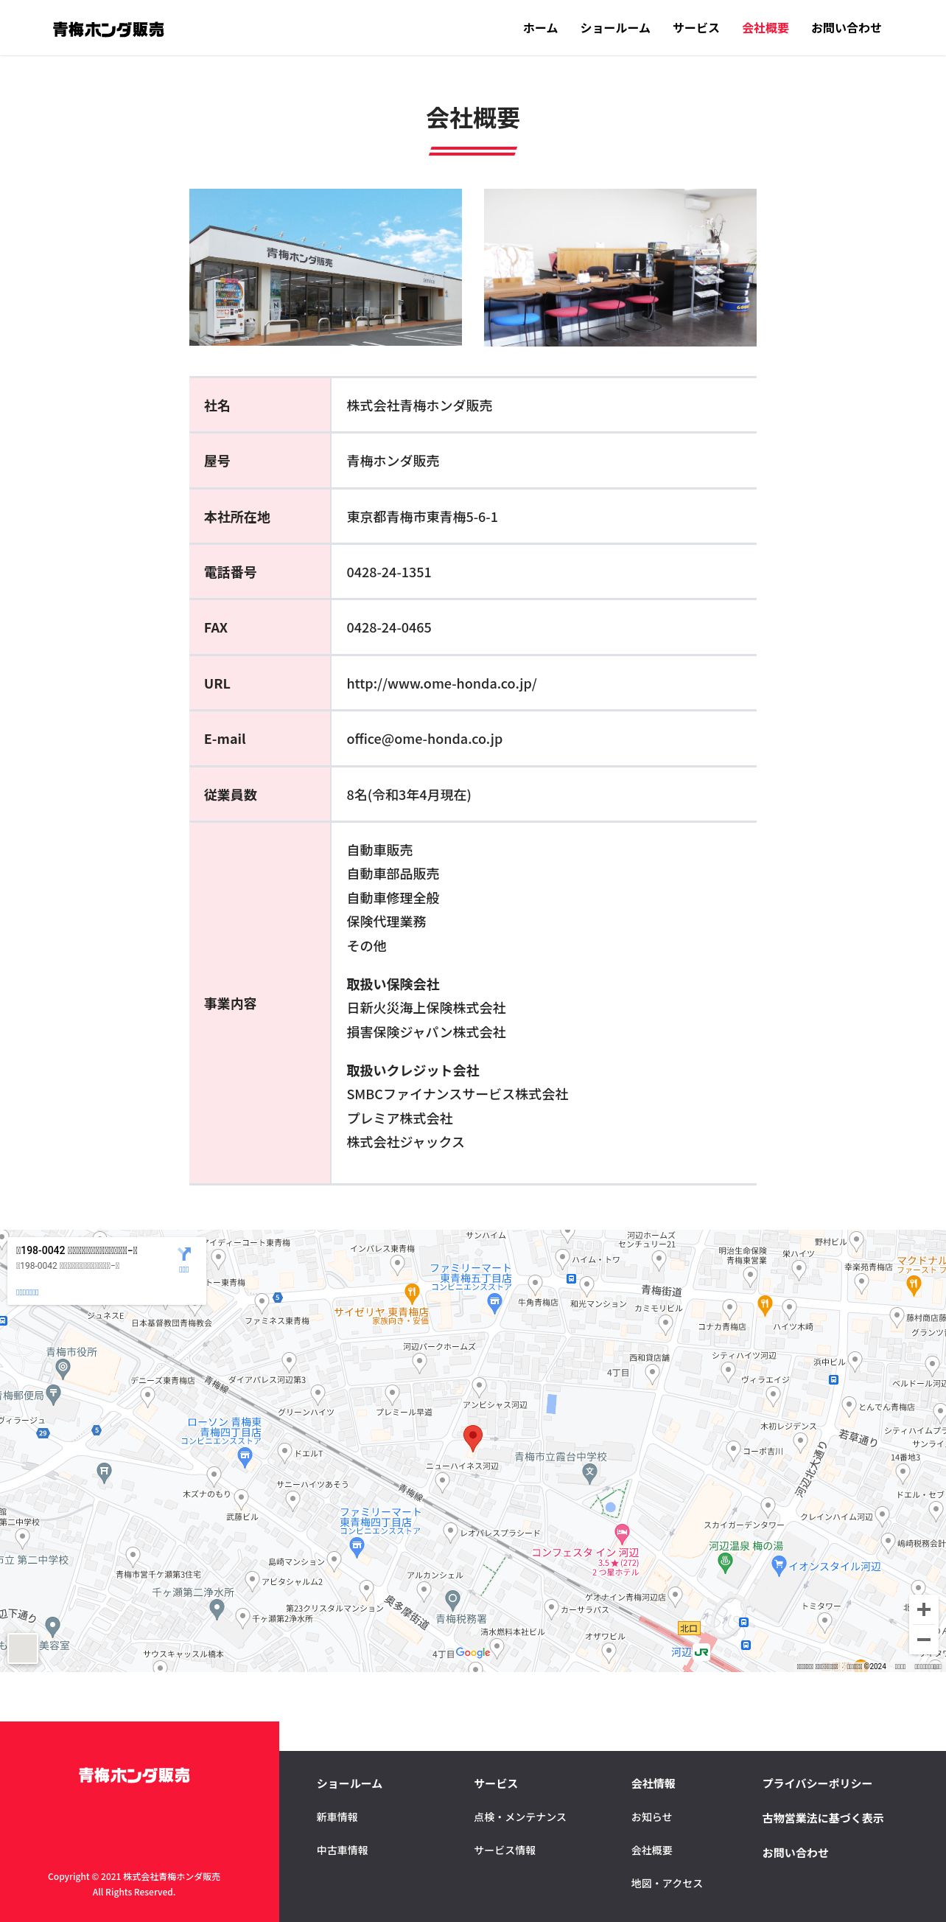Click イオンスタイル河辺 shopping cart icon
946x1922 pixels.
(778, 1565)
